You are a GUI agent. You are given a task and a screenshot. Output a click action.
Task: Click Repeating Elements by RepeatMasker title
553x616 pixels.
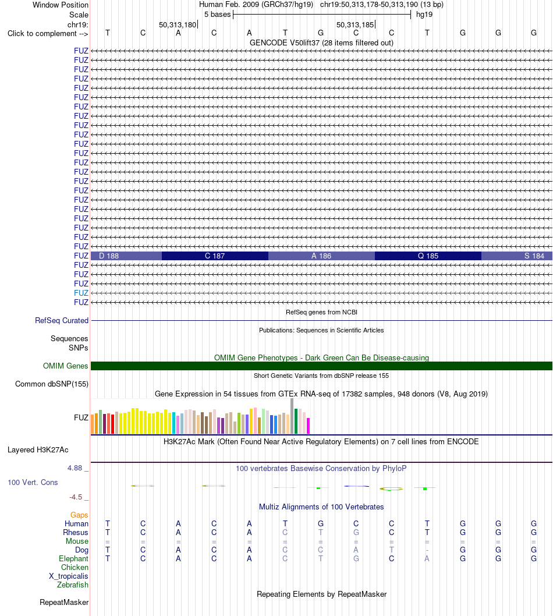tap(321, 594)
